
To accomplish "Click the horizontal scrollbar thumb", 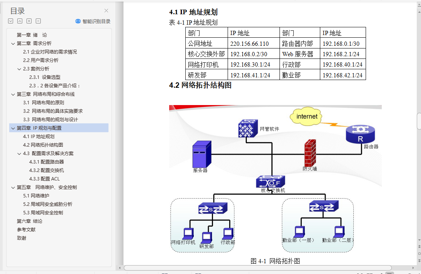I will [x=258, y=268].
